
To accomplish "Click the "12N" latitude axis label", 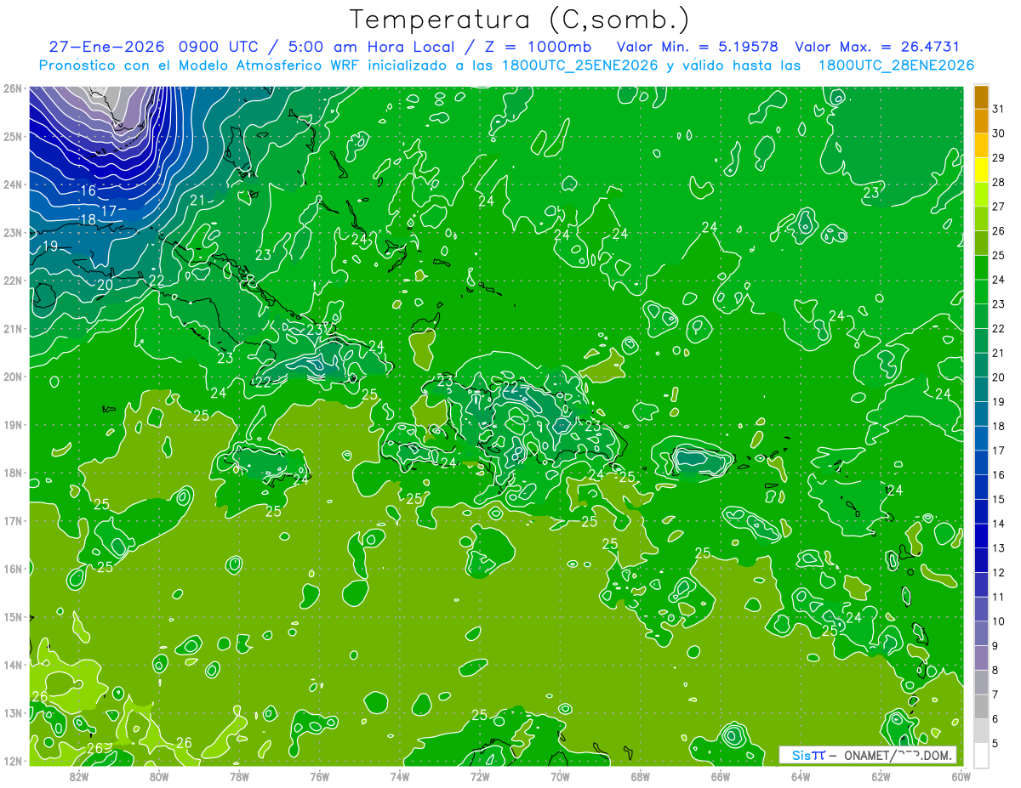I will [12, 761].
